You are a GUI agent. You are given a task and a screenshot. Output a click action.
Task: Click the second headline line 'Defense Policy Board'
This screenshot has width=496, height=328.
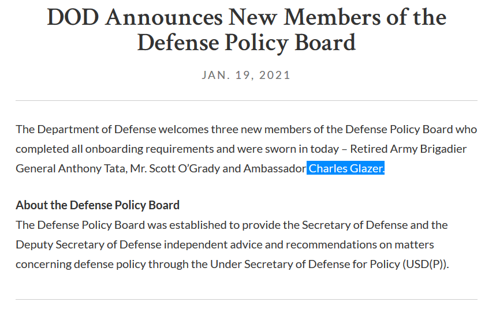click(247, 43)
